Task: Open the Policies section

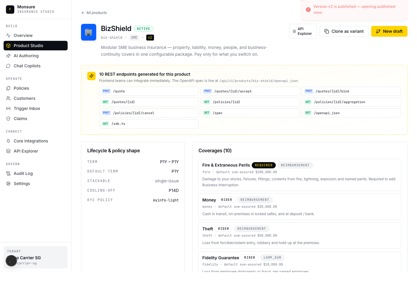Action: point(21,88)
